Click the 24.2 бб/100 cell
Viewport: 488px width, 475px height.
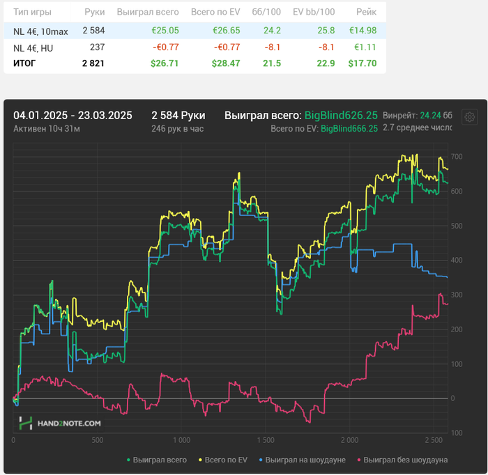click(272, 31)
